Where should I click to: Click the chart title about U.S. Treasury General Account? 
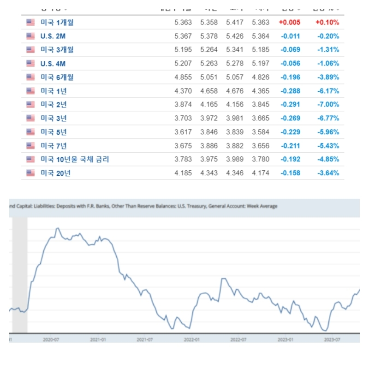coord(143,206)
